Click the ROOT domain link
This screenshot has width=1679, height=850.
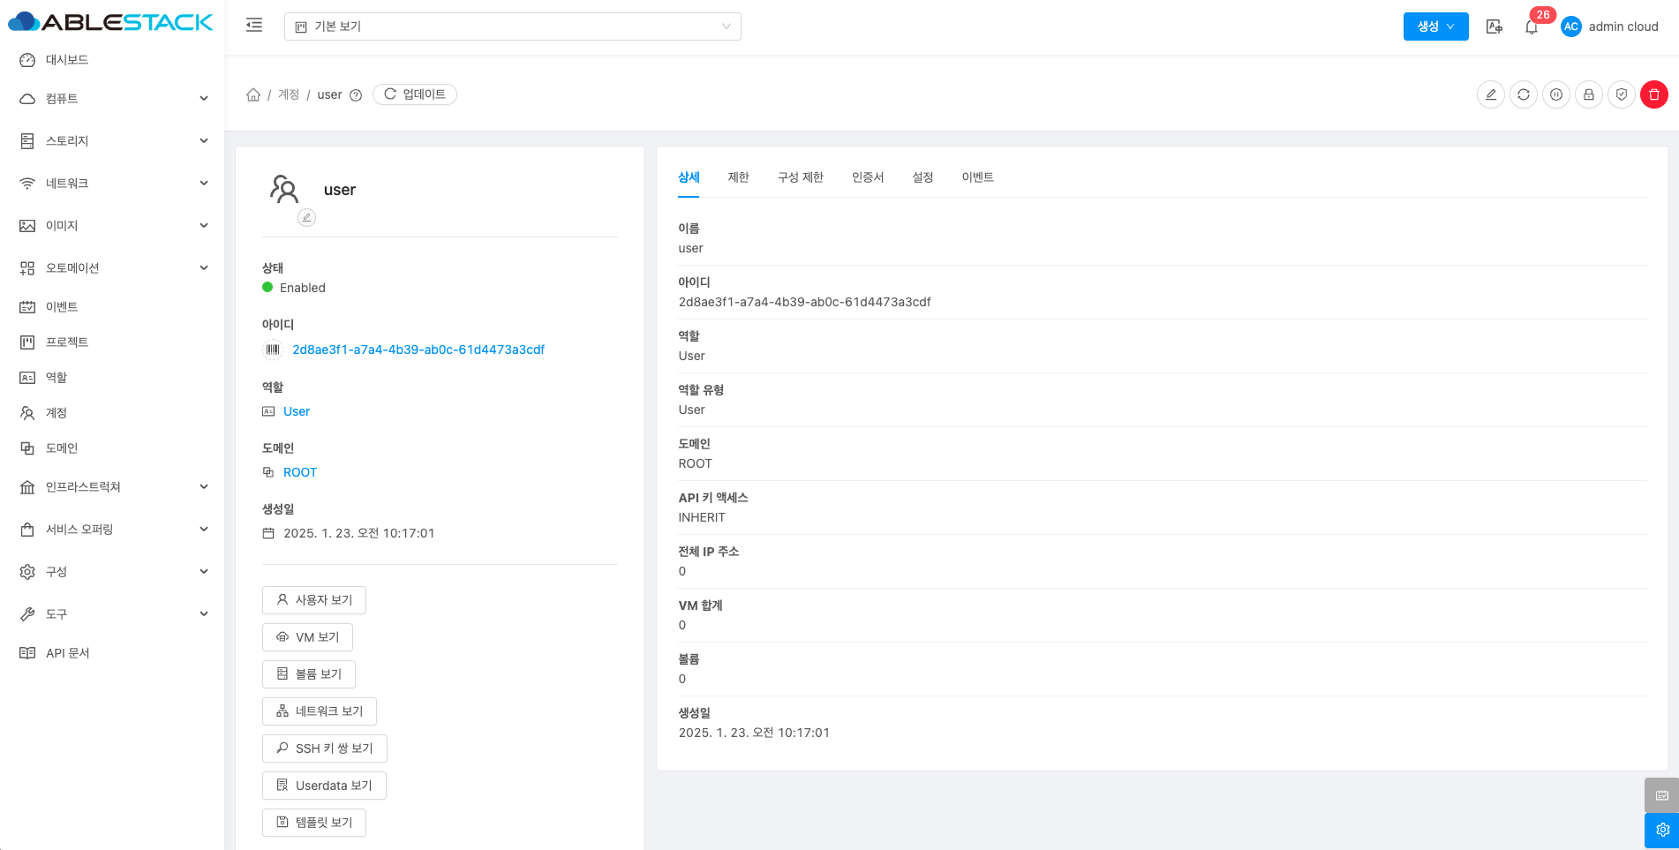300,472
